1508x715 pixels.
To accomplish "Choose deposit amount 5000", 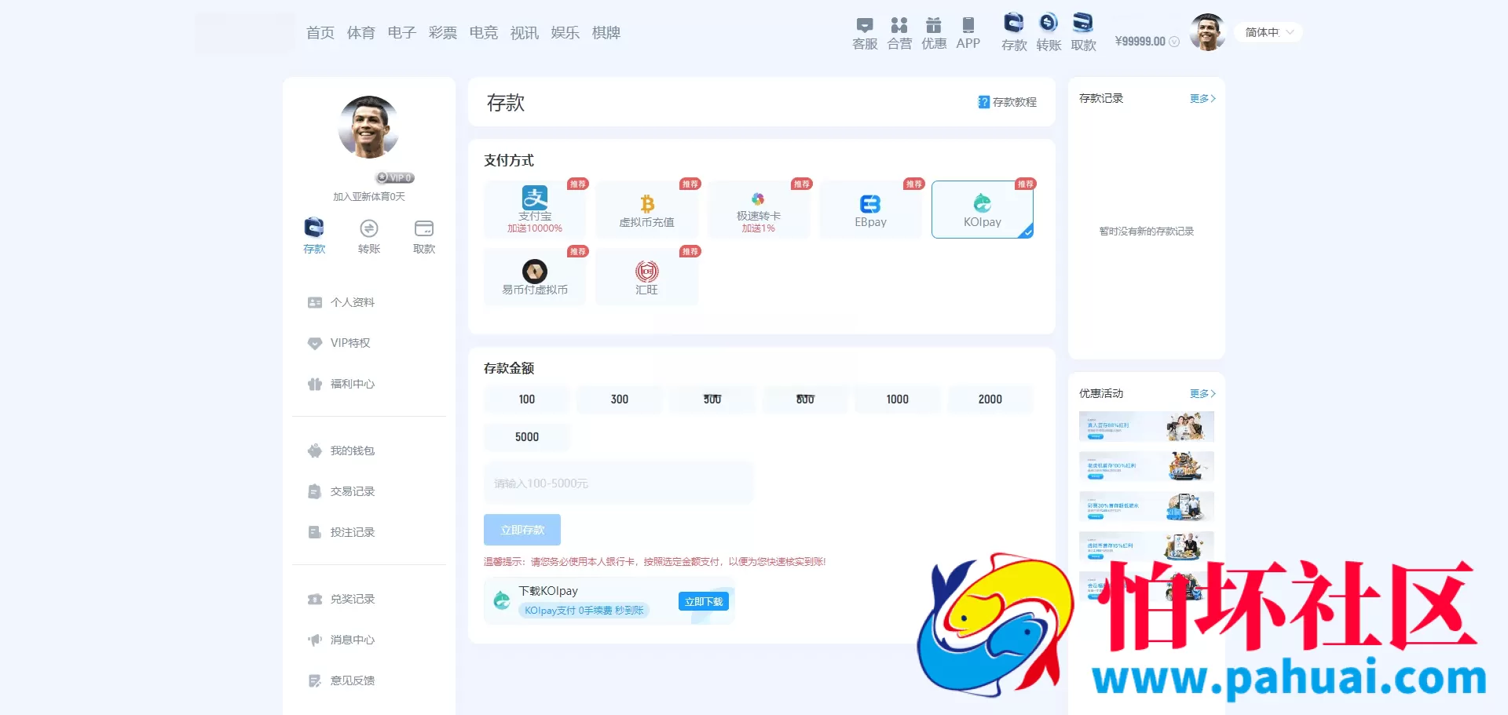I will [527, 437].
